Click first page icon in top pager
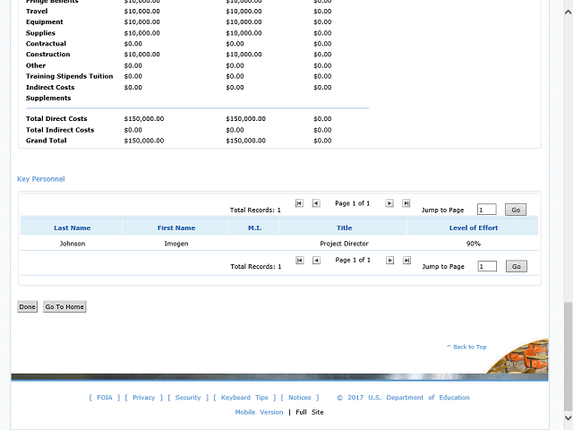Screen dimensions: 573x430 (x=299, y=203)
